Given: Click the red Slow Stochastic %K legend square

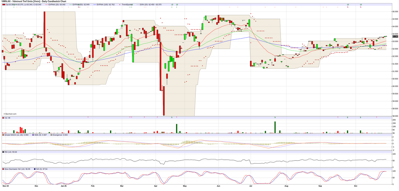Looking at the screenshot, I should pyautogui.click(x=4, y=169).
